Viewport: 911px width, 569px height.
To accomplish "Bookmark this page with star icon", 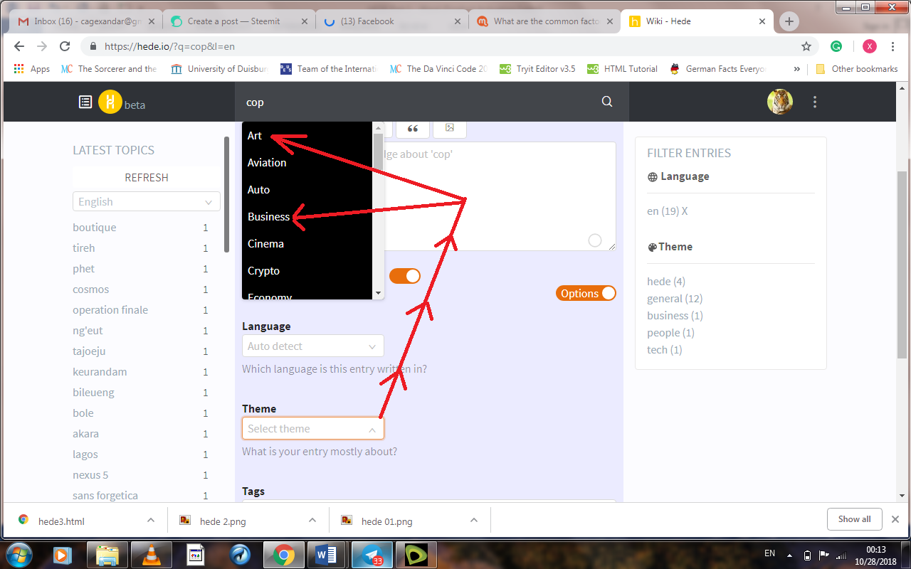I will click(806, 46).
